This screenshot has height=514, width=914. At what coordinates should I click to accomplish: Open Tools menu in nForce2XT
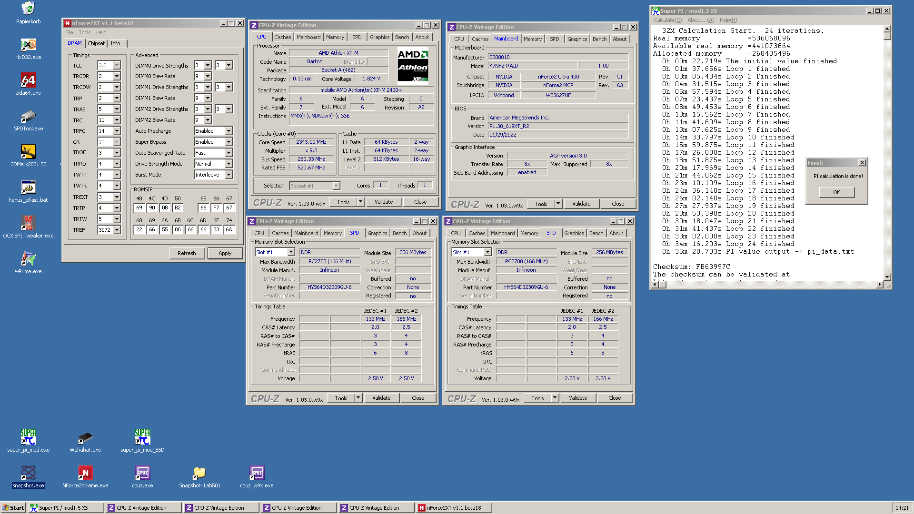point(85,32)
